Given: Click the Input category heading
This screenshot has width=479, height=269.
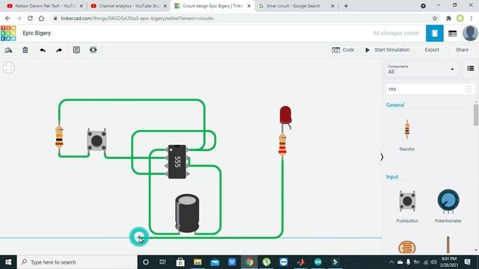Looking at the screenshot, I should click(x=392, y=177).
